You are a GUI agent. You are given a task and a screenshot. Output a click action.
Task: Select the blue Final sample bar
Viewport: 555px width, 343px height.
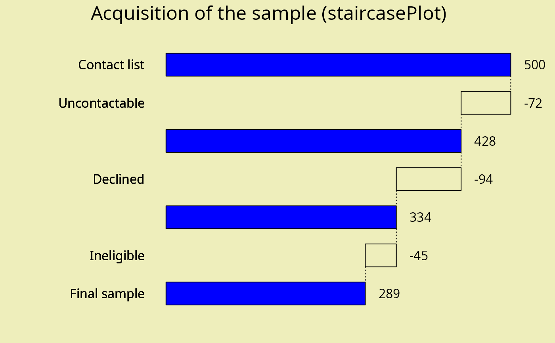pyautogui.click(x=265, y=293)
